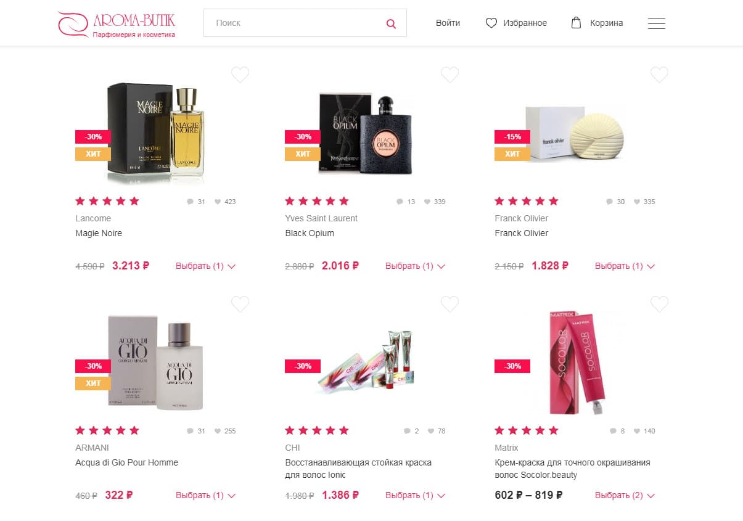Click the shopping bag Корзина icon
The width and height of the screenshot is (743, 521).
(x=576, y=23)
